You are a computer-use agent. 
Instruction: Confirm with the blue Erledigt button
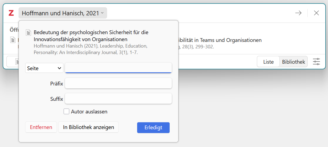153,128
